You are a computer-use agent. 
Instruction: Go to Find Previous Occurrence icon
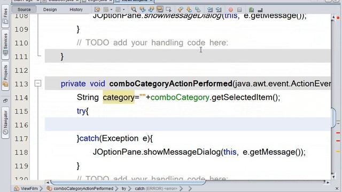pos(143,10)
